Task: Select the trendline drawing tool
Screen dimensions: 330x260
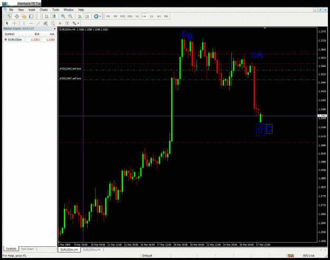Action: tap(39, 23)
